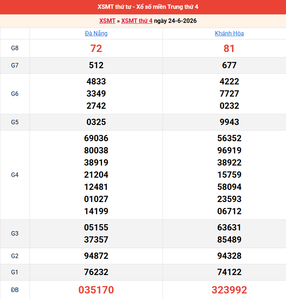The width and height of the screenshot is (286, 299).
Task: Select G4 number 58094
Action: [x=229, y=187]
